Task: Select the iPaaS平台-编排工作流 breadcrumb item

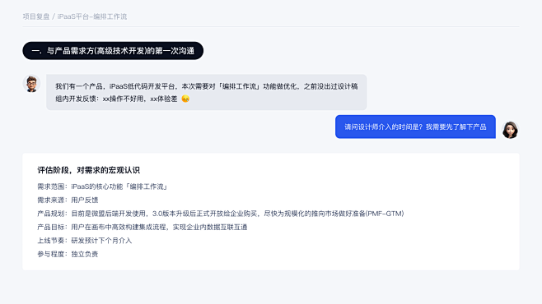Action: 92,16
